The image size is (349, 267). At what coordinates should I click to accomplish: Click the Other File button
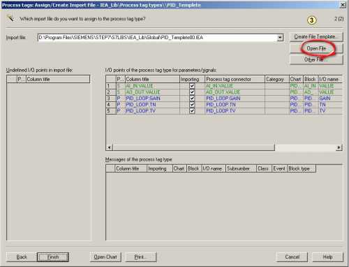point(316,59)
